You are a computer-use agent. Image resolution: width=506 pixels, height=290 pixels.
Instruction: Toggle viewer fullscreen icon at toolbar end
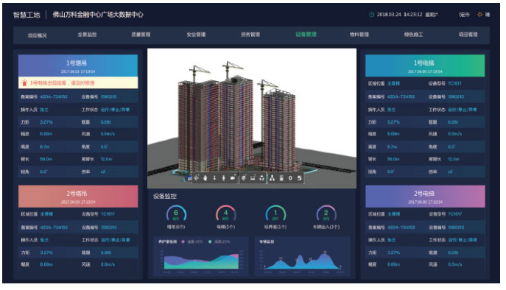click(x=300, y=178)
